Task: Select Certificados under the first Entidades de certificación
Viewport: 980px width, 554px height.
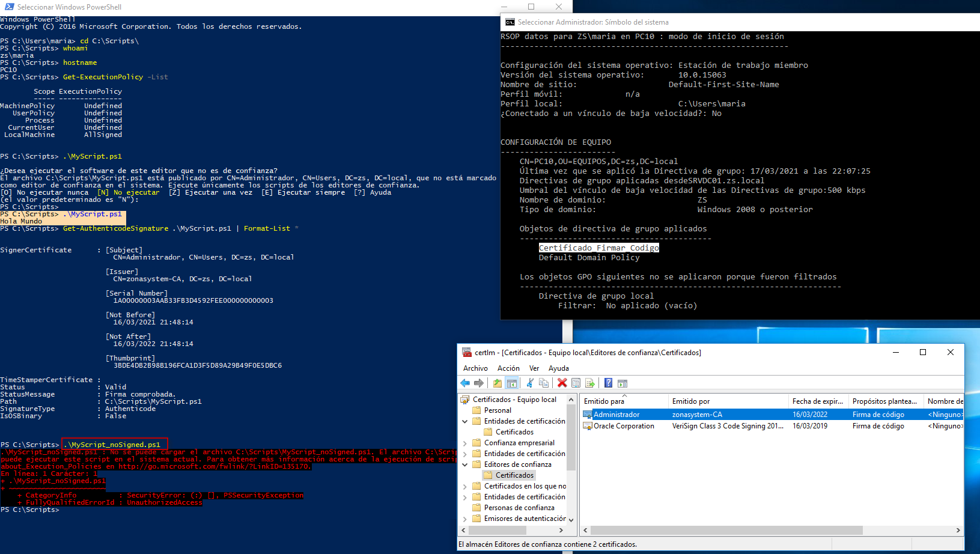Action: pos(514,432)
